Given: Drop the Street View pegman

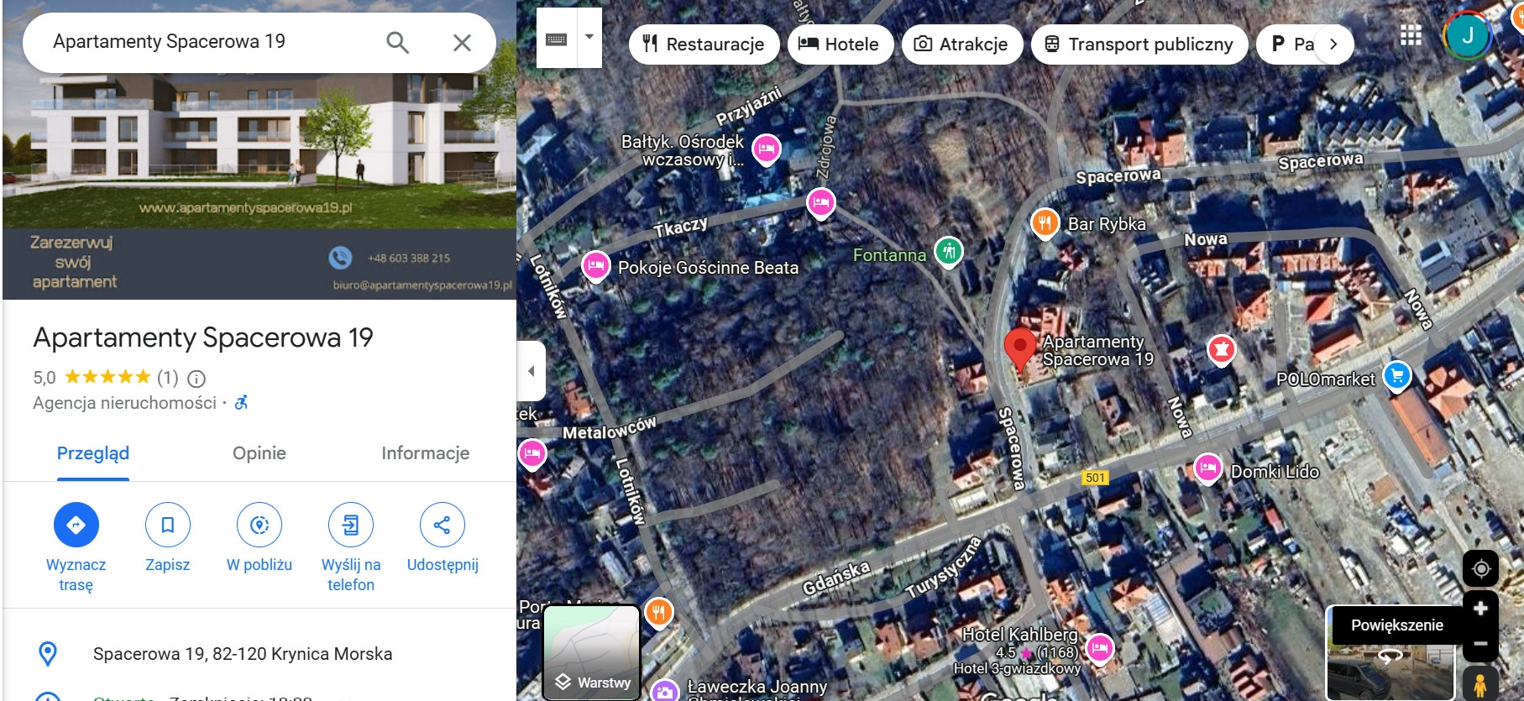Looking at the screenshot, I should (1480, 683).
